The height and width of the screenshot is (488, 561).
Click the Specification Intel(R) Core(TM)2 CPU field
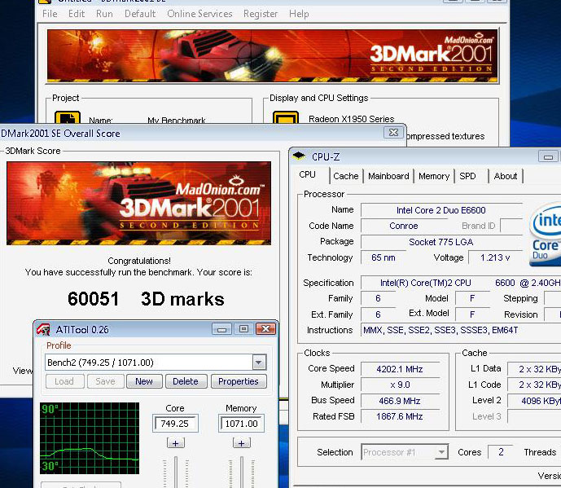(x=461, y=283)
